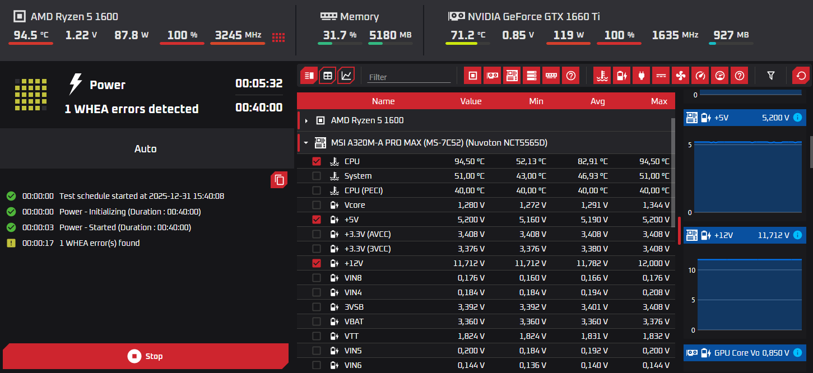The height and width of the screenshot is (373, 813).
Task: Toggle usage gauge sensor filter
Action: [720, 75]
